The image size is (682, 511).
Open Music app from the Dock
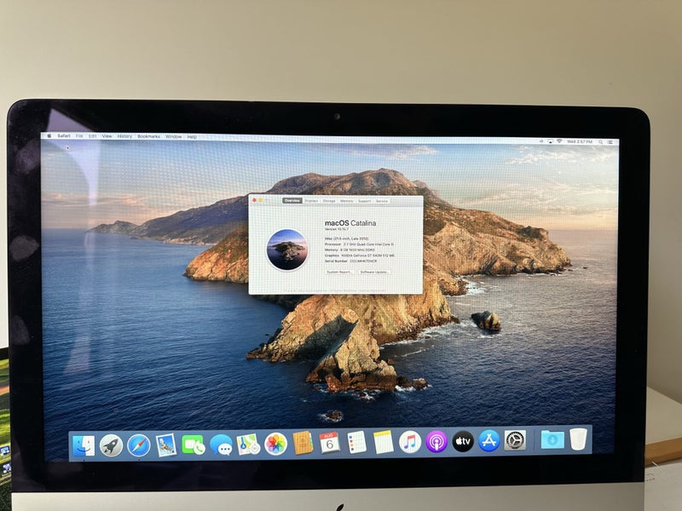click(410, 442)
